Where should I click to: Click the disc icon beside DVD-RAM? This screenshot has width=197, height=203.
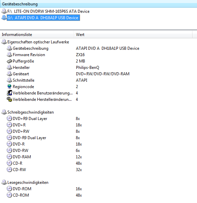[9, 157]
